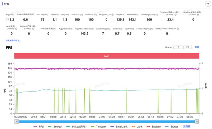Click the 重置 reset link
The width and height of the screenshot is (212, 129).
point(197,47)
